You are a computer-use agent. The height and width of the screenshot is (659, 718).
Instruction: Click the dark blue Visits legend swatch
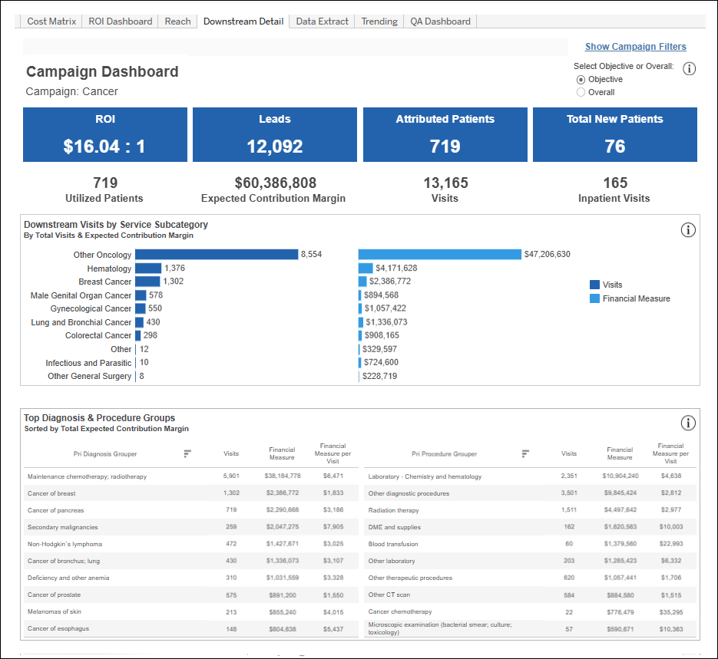coord(594,285)
